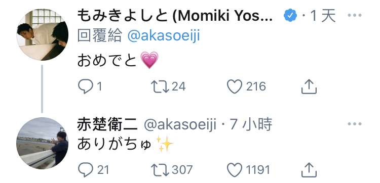Open Momiki Yoshito's profile via display name
Viewport: 380px width, 183px height.
(175, 16)
